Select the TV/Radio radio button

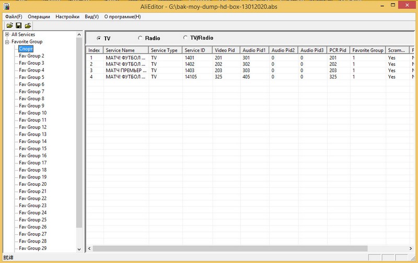click(x=185, y=38)
